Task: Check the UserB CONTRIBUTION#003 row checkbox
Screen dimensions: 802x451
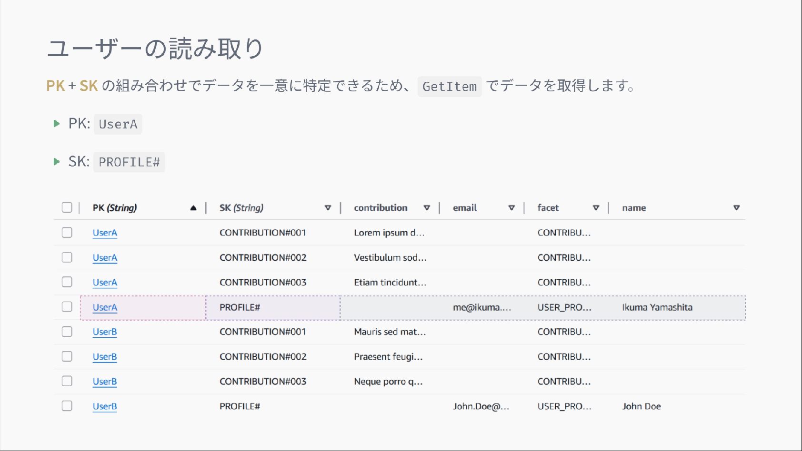Action: tap(67, 381)
